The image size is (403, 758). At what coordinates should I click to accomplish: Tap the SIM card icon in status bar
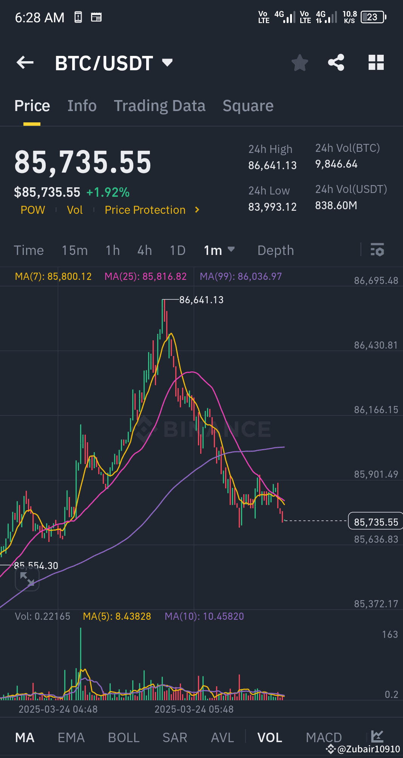click(x=78, y=17)
